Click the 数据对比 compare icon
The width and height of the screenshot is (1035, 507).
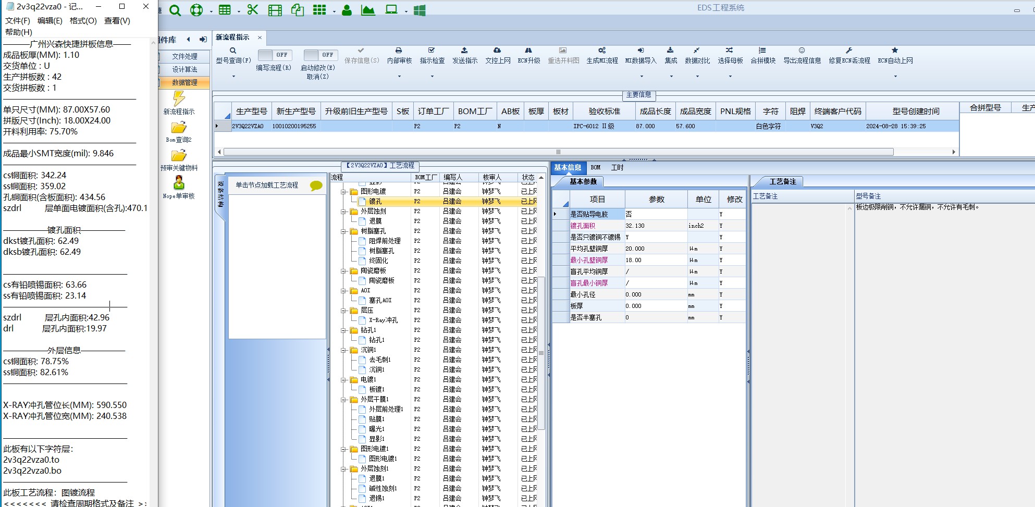tap(697, 51)
